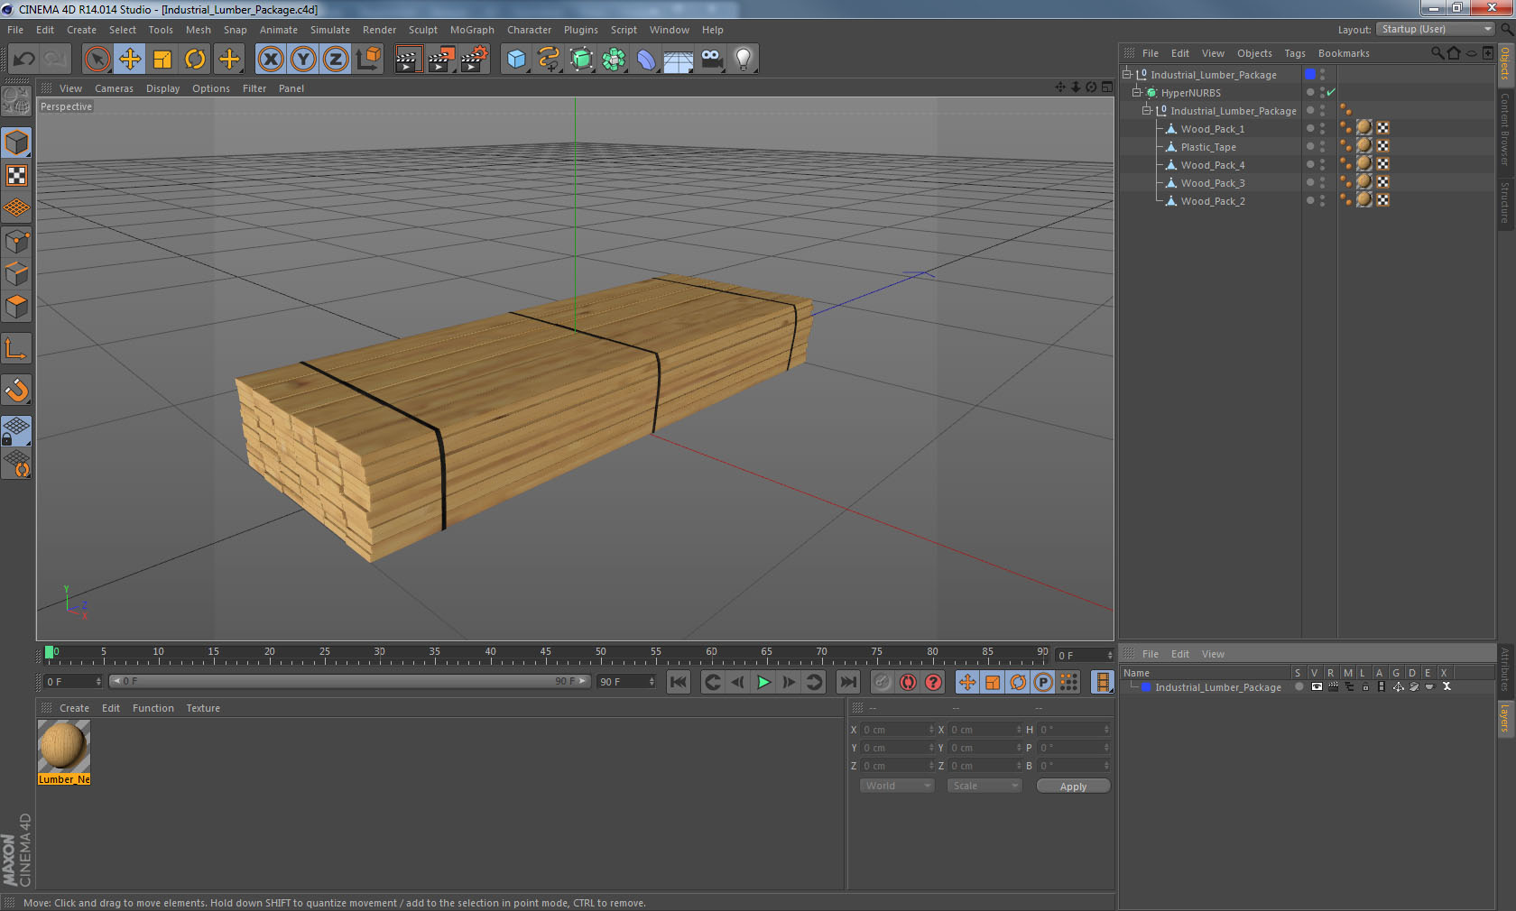1516x911 pixels.
Task: Collapse top Industrial_Lumber_Package tree node
Action: click(x=1126, y=74)
